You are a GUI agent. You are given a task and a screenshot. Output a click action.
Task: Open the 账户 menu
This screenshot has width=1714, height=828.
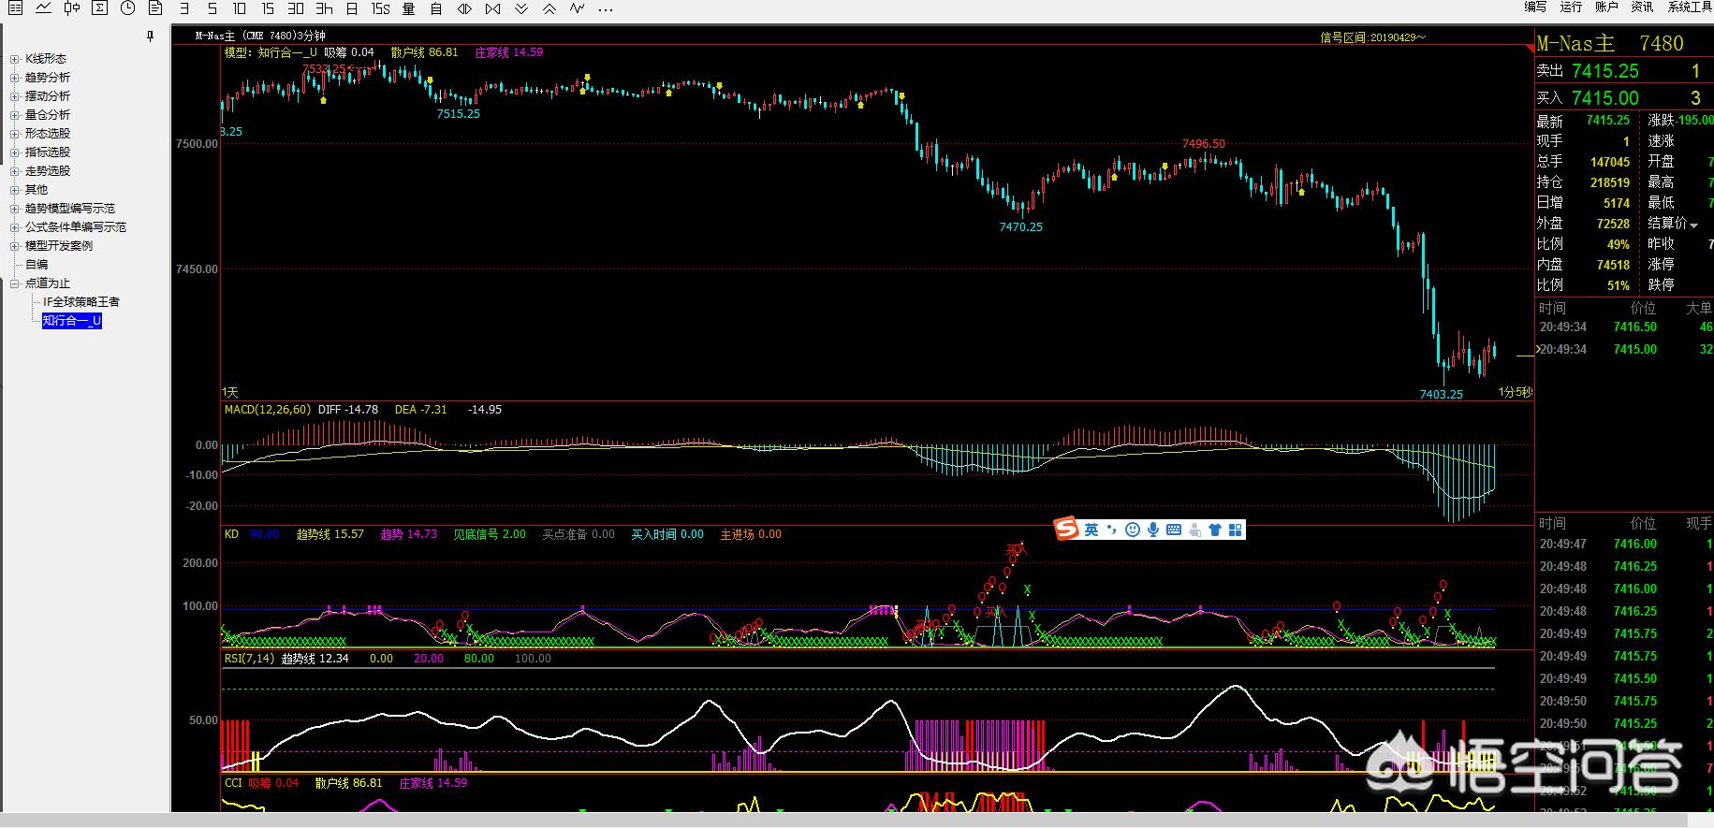1606,7
